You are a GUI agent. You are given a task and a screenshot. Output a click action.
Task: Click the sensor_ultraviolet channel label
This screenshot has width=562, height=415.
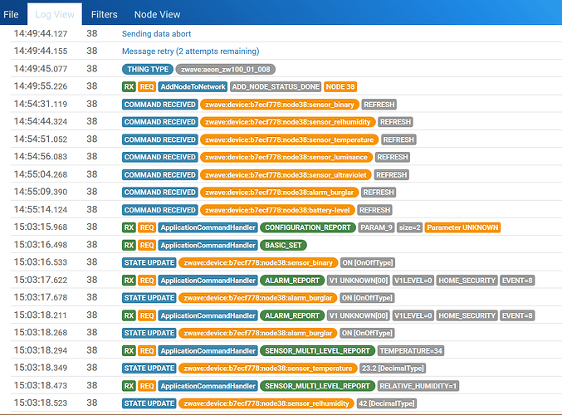[286, 174]
